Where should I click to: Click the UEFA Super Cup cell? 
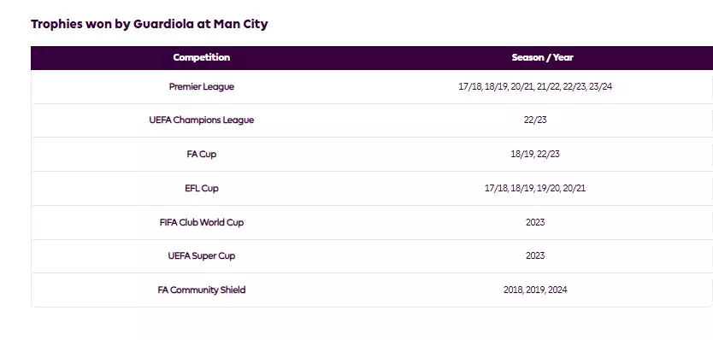(202, 256)
